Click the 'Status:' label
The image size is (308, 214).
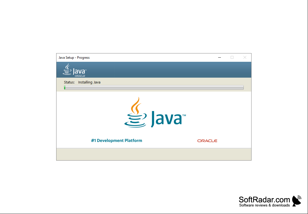point(69,82)
